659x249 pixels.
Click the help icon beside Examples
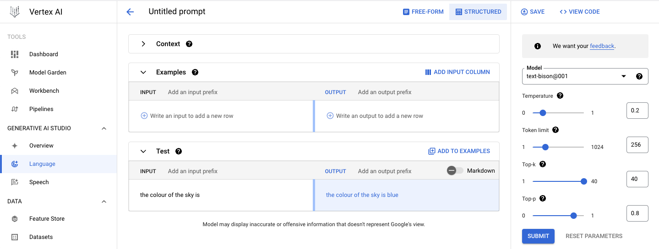(195, 72)
